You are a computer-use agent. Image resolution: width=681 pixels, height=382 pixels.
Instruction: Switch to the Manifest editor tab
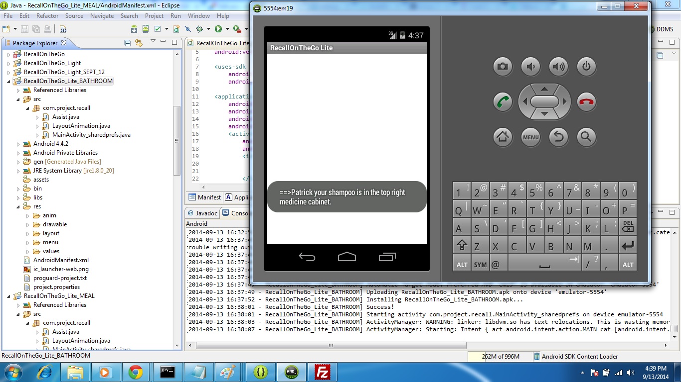pos(205,197)
